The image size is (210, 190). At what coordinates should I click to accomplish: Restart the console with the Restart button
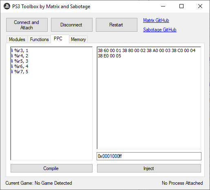click(117, 25)
